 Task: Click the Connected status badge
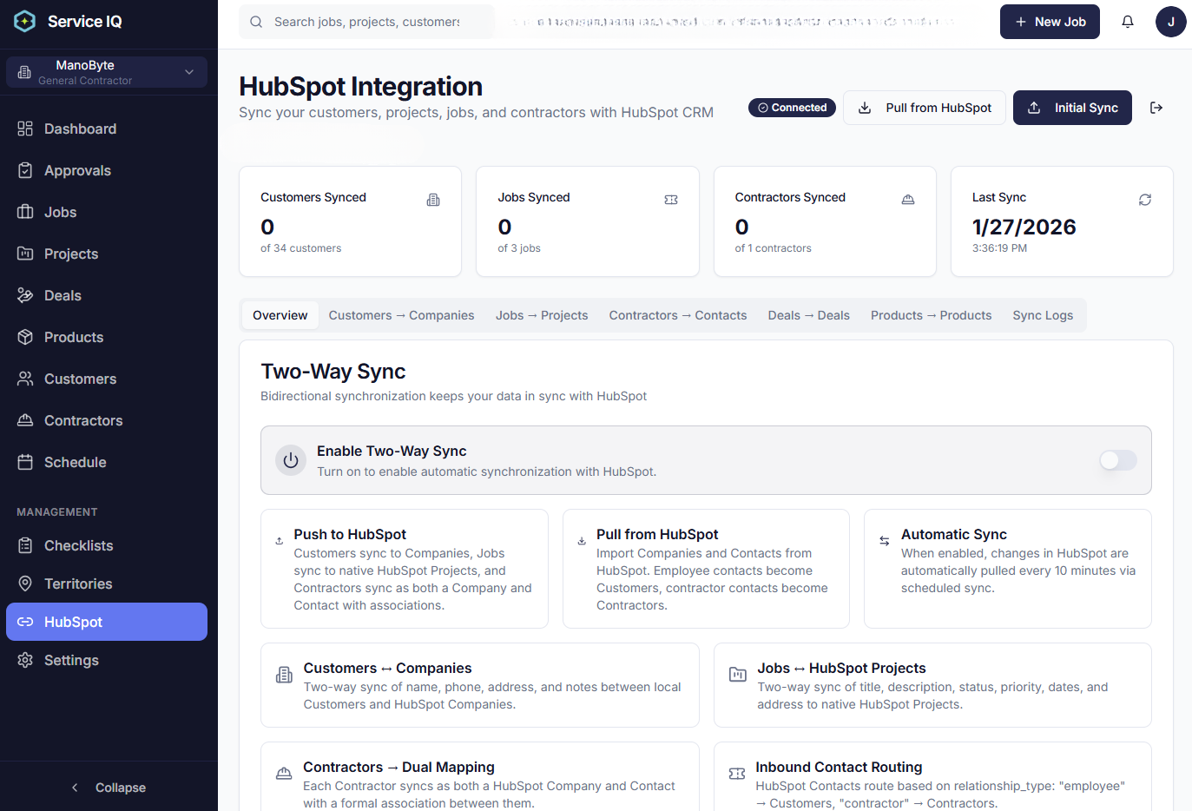point(792,108)
